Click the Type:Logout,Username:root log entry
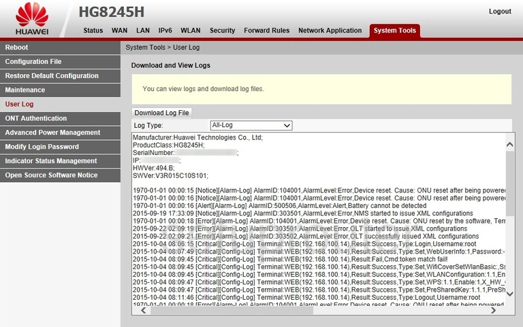The image size is (523, 327). click(306, 298)
